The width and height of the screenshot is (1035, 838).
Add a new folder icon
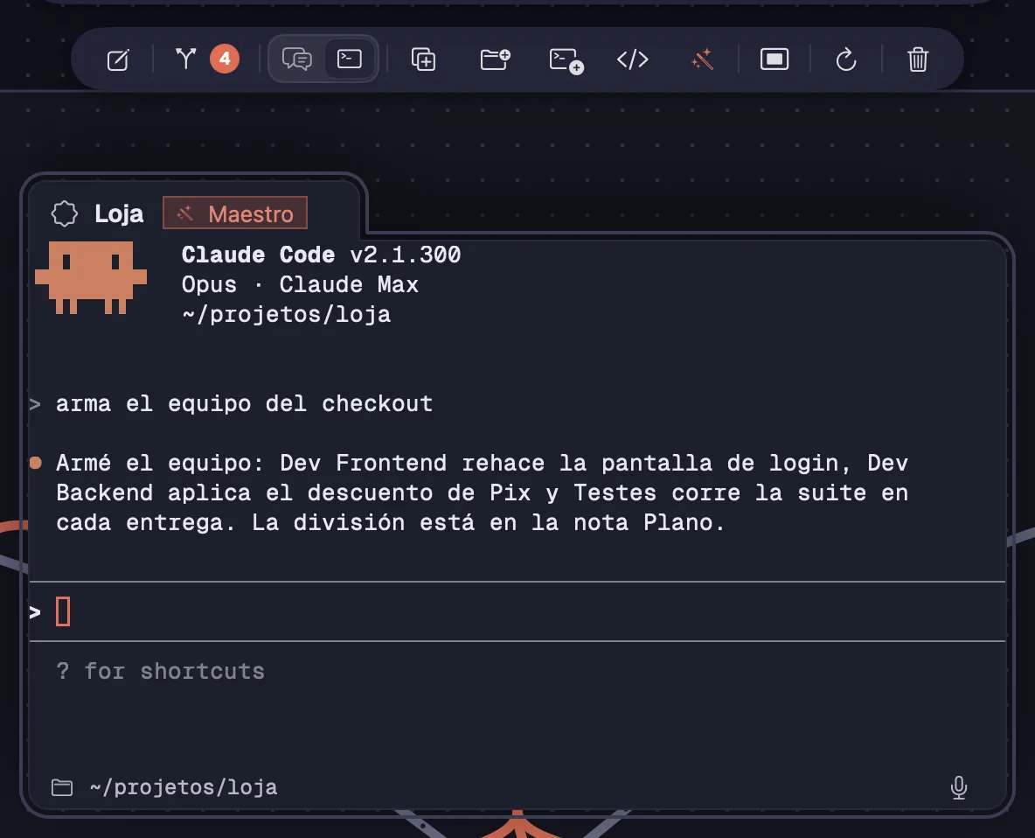[495, 59]
